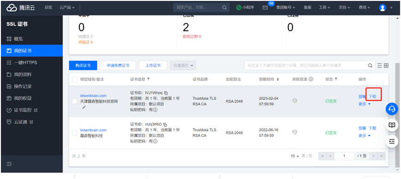This screenshot has width=401, height=179.
Task: Click the 购买证书 button
Action: click(83, 66)
